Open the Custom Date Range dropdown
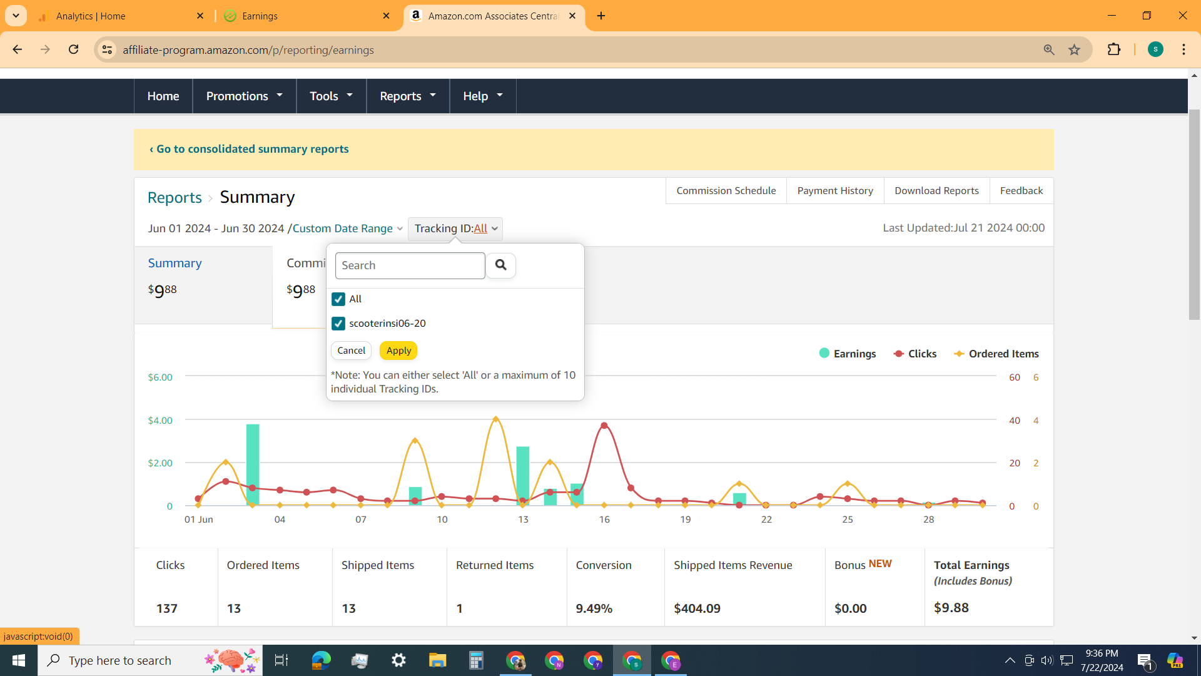Viewport: 1201px width, 676px height. [x=347, y=228]
